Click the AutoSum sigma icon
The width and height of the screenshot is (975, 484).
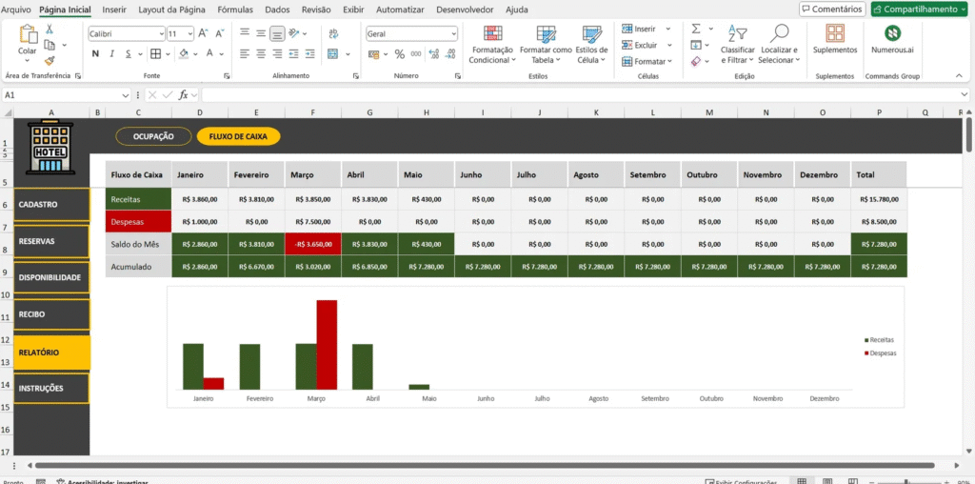(x=696, y=29)
